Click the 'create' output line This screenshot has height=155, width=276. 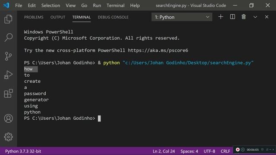(32, 81)
